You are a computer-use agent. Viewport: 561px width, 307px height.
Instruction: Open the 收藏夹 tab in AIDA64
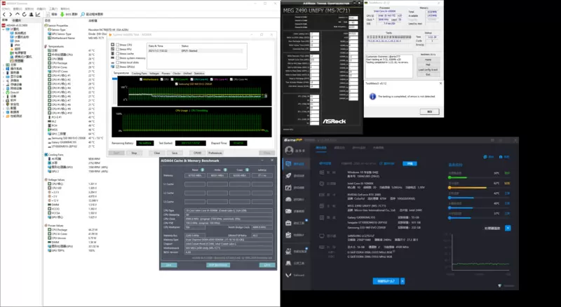coord(16,20)
